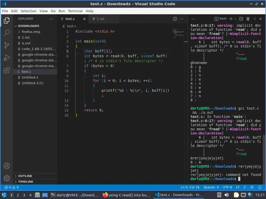Open Untitled-1(1) file in explorer
The image size is (266, 199).
click(35, 83)
